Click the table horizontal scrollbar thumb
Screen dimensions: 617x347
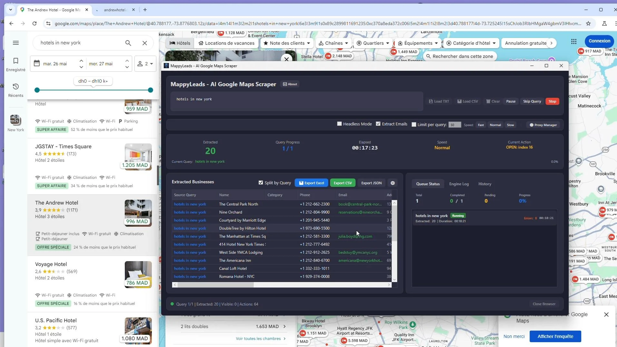(215, 285)
